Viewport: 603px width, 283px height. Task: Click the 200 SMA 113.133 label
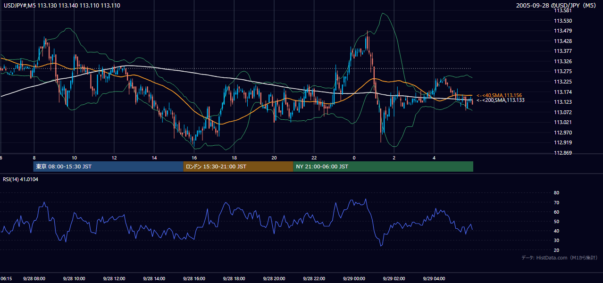point(500,100)
